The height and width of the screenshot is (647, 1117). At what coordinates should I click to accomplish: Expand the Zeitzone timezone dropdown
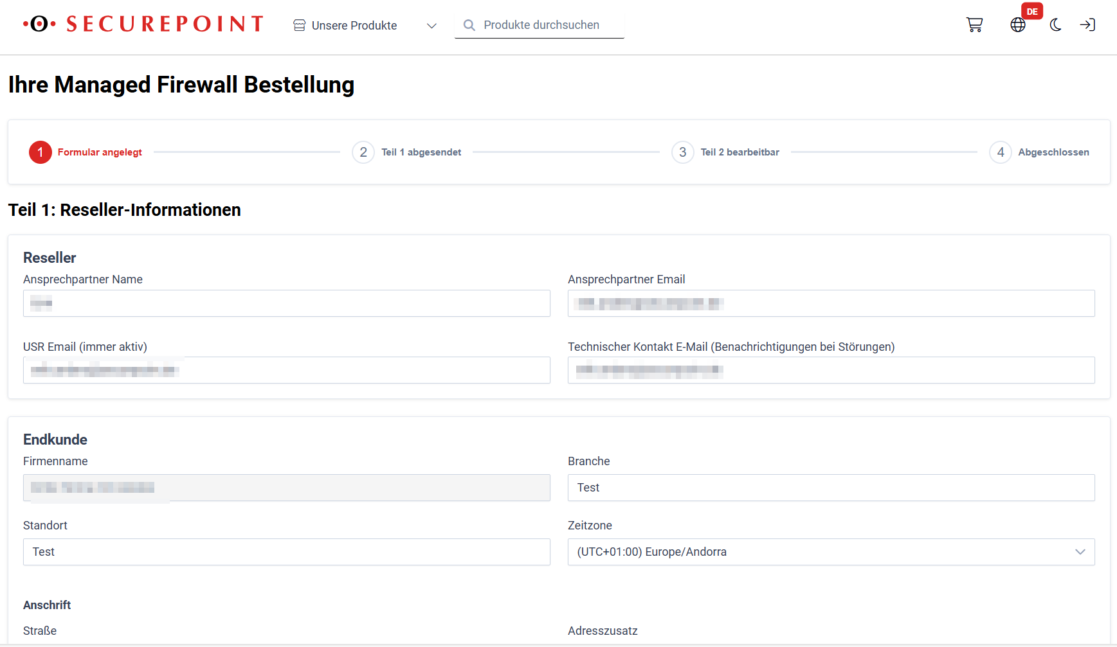click(x=1080, y=551)
